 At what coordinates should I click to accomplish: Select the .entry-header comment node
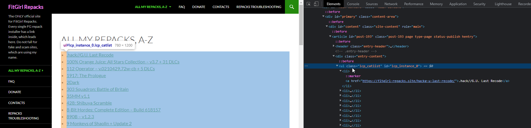coord(356,51)
